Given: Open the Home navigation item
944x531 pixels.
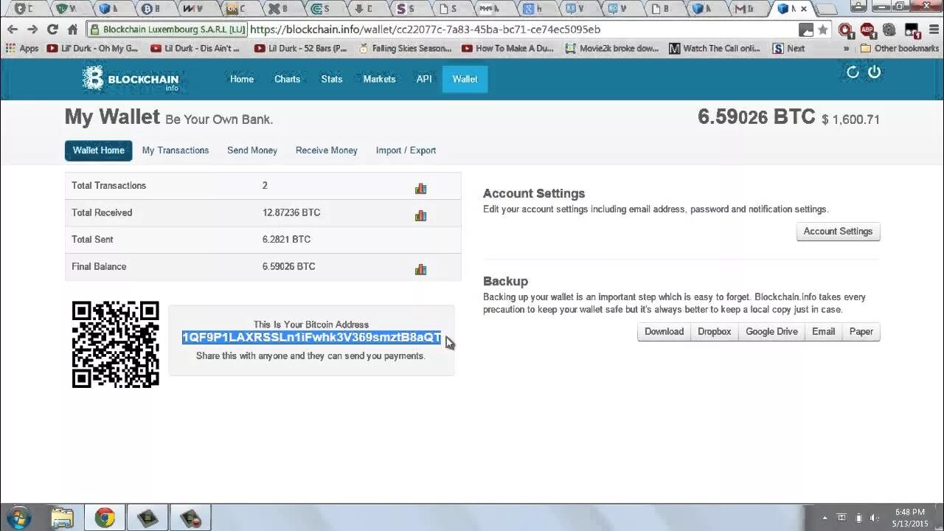Looking at the screenshot, I should tap(242, 79).
